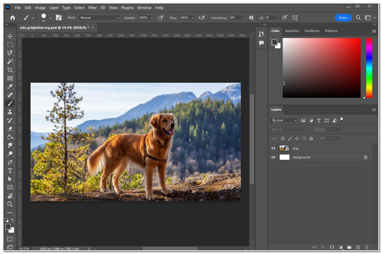Click the Search magnifier button
This screenshot has width=382, height=254.
click(x=358, y=18)
